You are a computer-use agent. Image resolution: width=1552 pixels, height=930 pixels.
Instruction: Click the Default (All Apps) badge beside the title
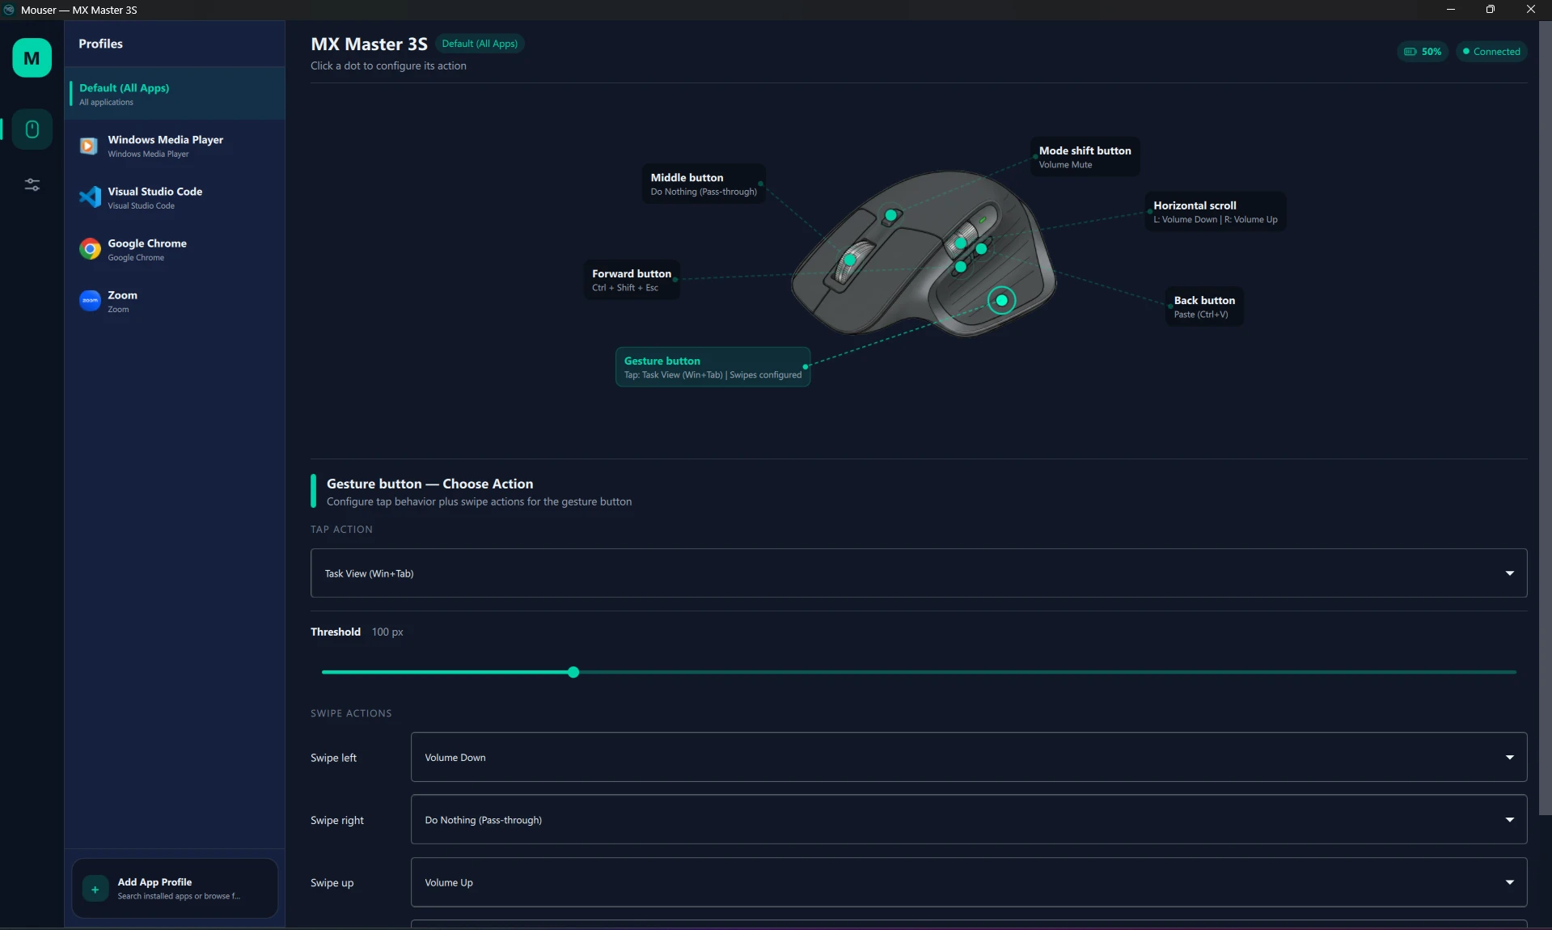point(480,44)
